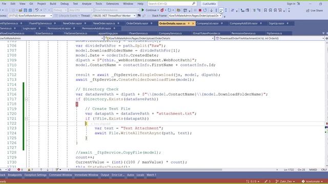Click the Sign in link

pos(291,4)
